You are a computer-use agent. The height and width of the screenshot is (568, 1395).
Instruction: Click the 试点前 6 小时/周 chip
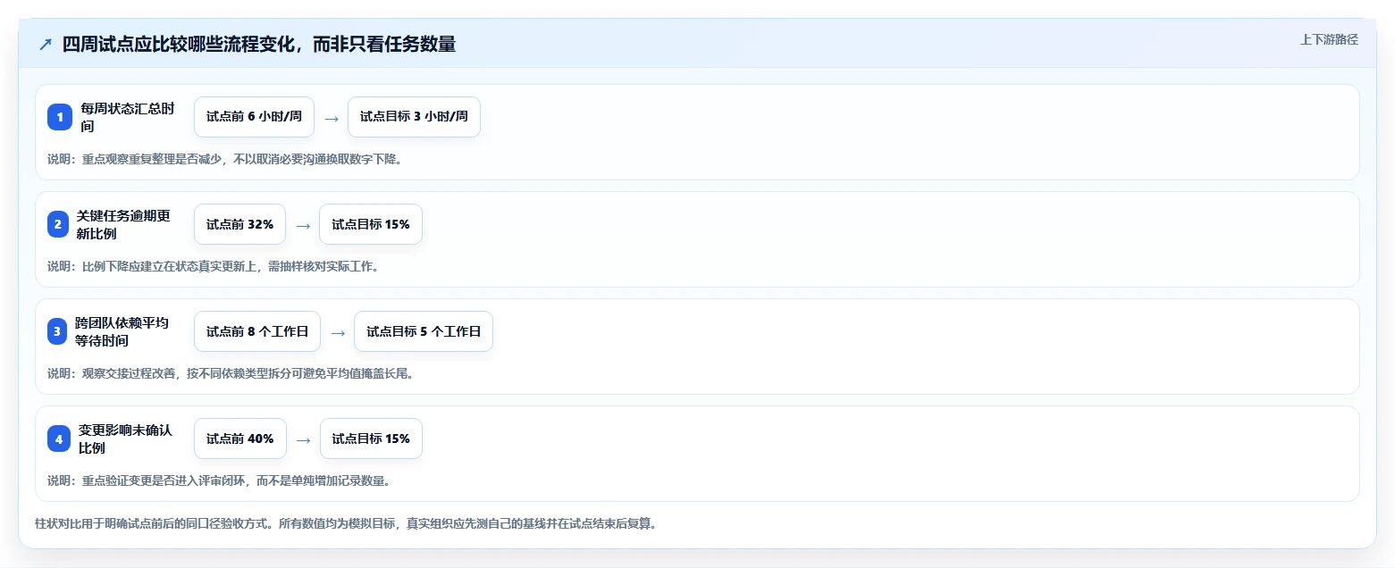[254, 117]
